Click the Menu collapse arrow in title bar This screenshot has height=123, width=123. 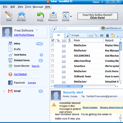102,2
